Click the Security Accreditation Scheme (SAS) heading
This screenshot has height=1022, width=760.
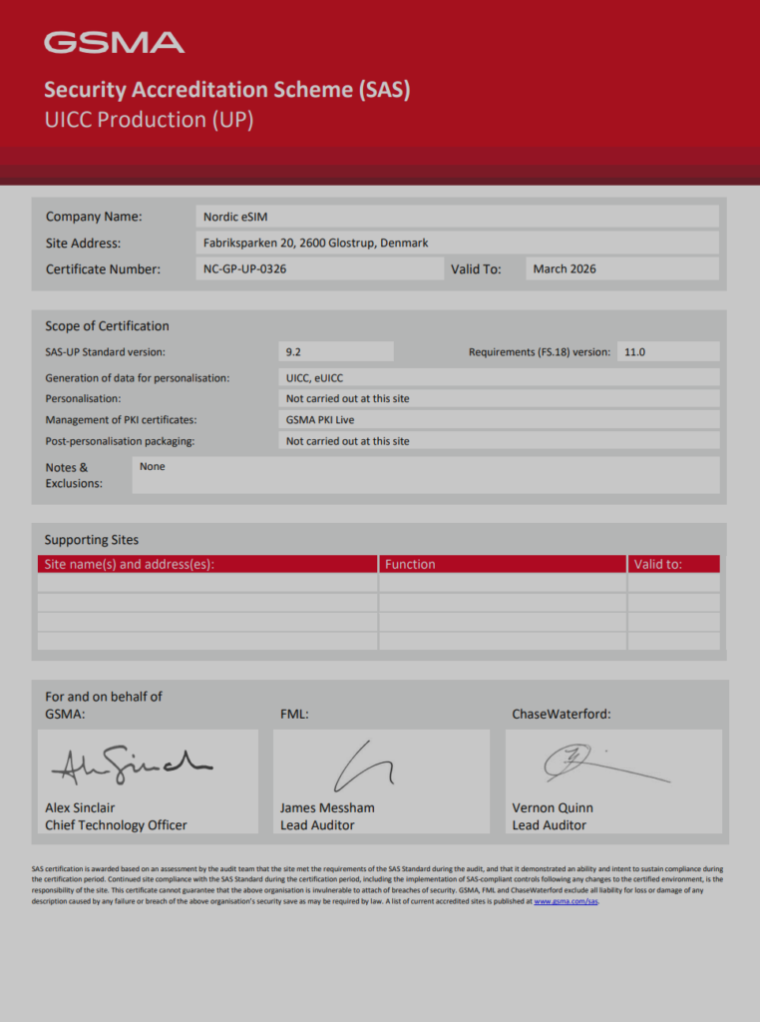pos(227,89)
